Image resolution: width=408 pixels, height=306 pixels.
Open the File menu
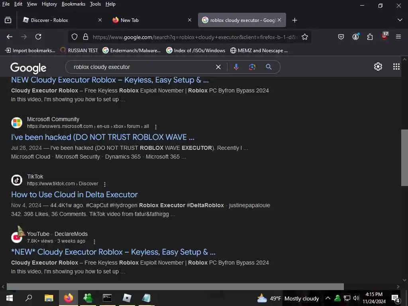coord(6,4)
